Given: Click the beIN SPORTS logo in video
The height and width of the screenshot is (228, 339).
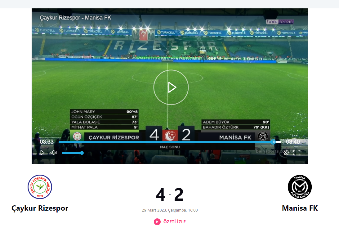Looking at the screenshot, I should click(x=280, y=22).
